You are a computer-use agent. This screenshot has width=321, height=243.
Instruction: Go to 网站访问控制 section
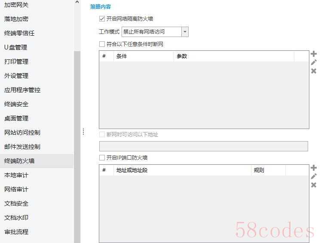(22, 132)
